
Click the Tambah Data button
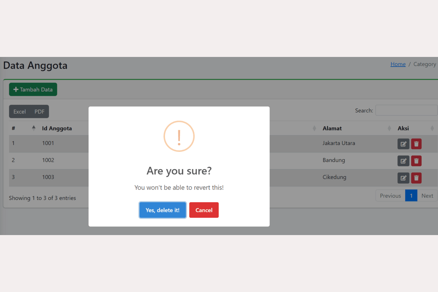click(33, 89)
